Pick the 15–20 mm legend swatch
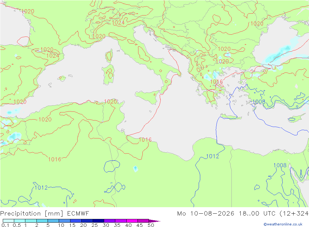Viewport: 309px width, 227px height. (x=76, y=221)
